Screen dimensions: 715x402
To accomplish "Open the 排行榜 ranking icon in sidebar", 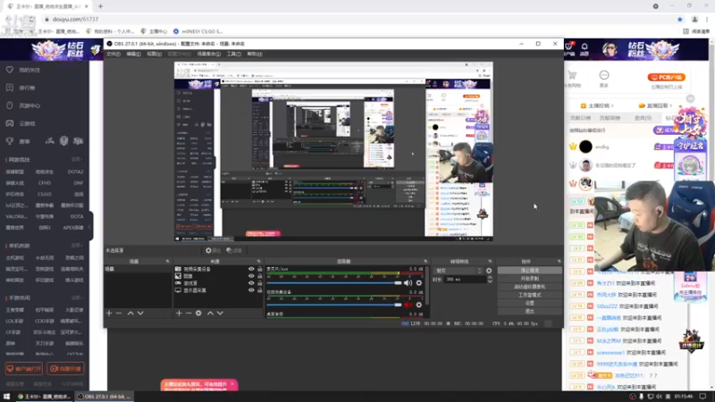I will (x=10, y=88).
